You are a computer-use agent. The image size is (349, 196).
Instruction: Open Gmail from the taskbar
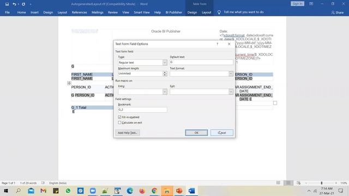pos(44,191)
